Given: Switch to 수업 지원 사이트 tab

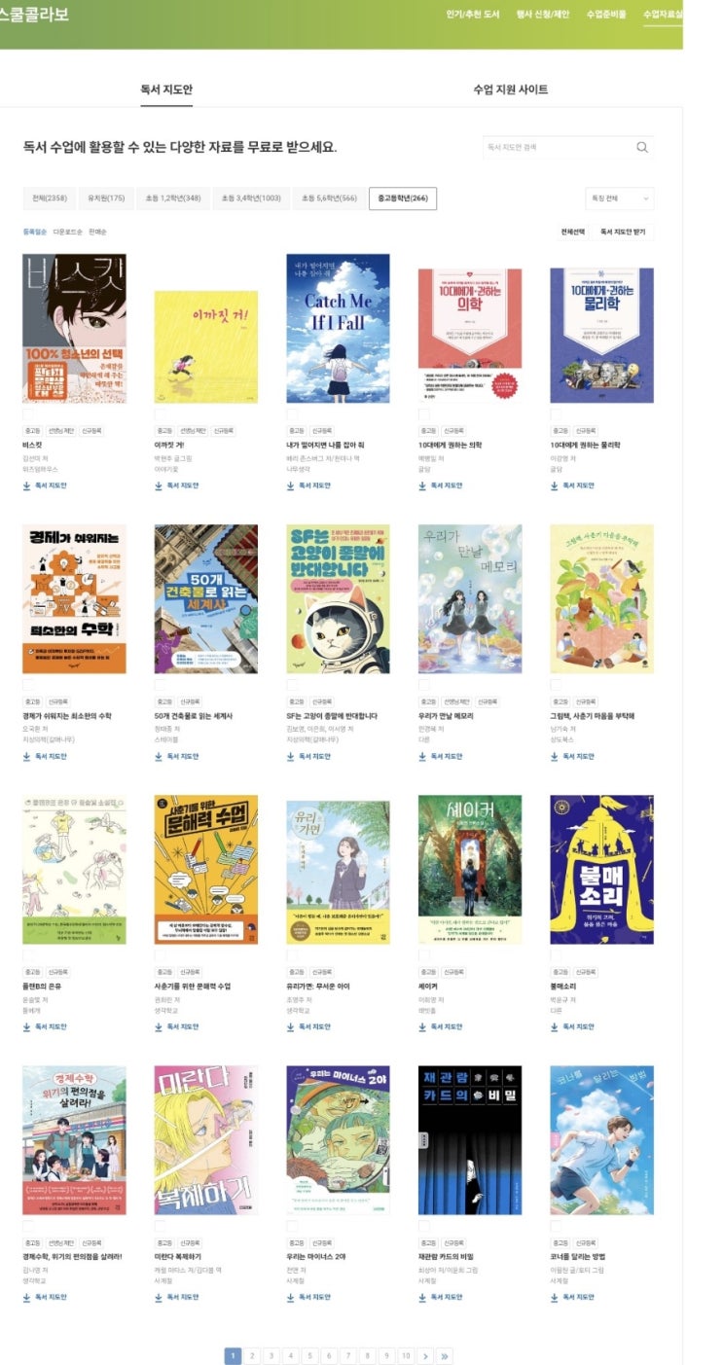Looking at the screenshot, I should click(x=511, y=90).
